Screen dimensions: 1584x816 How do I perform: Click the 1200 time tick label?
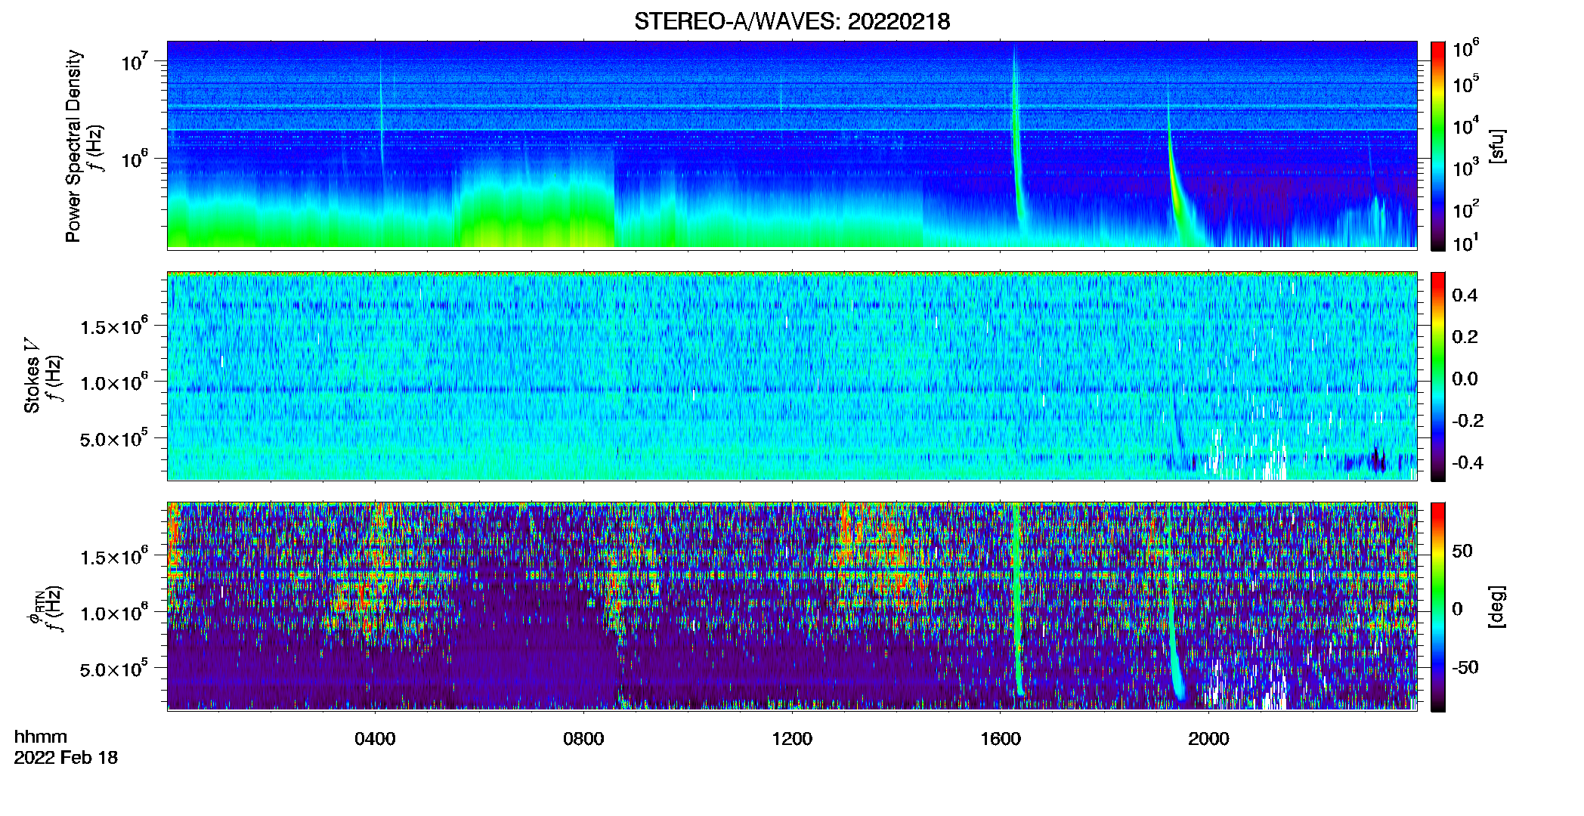[792, 739]
